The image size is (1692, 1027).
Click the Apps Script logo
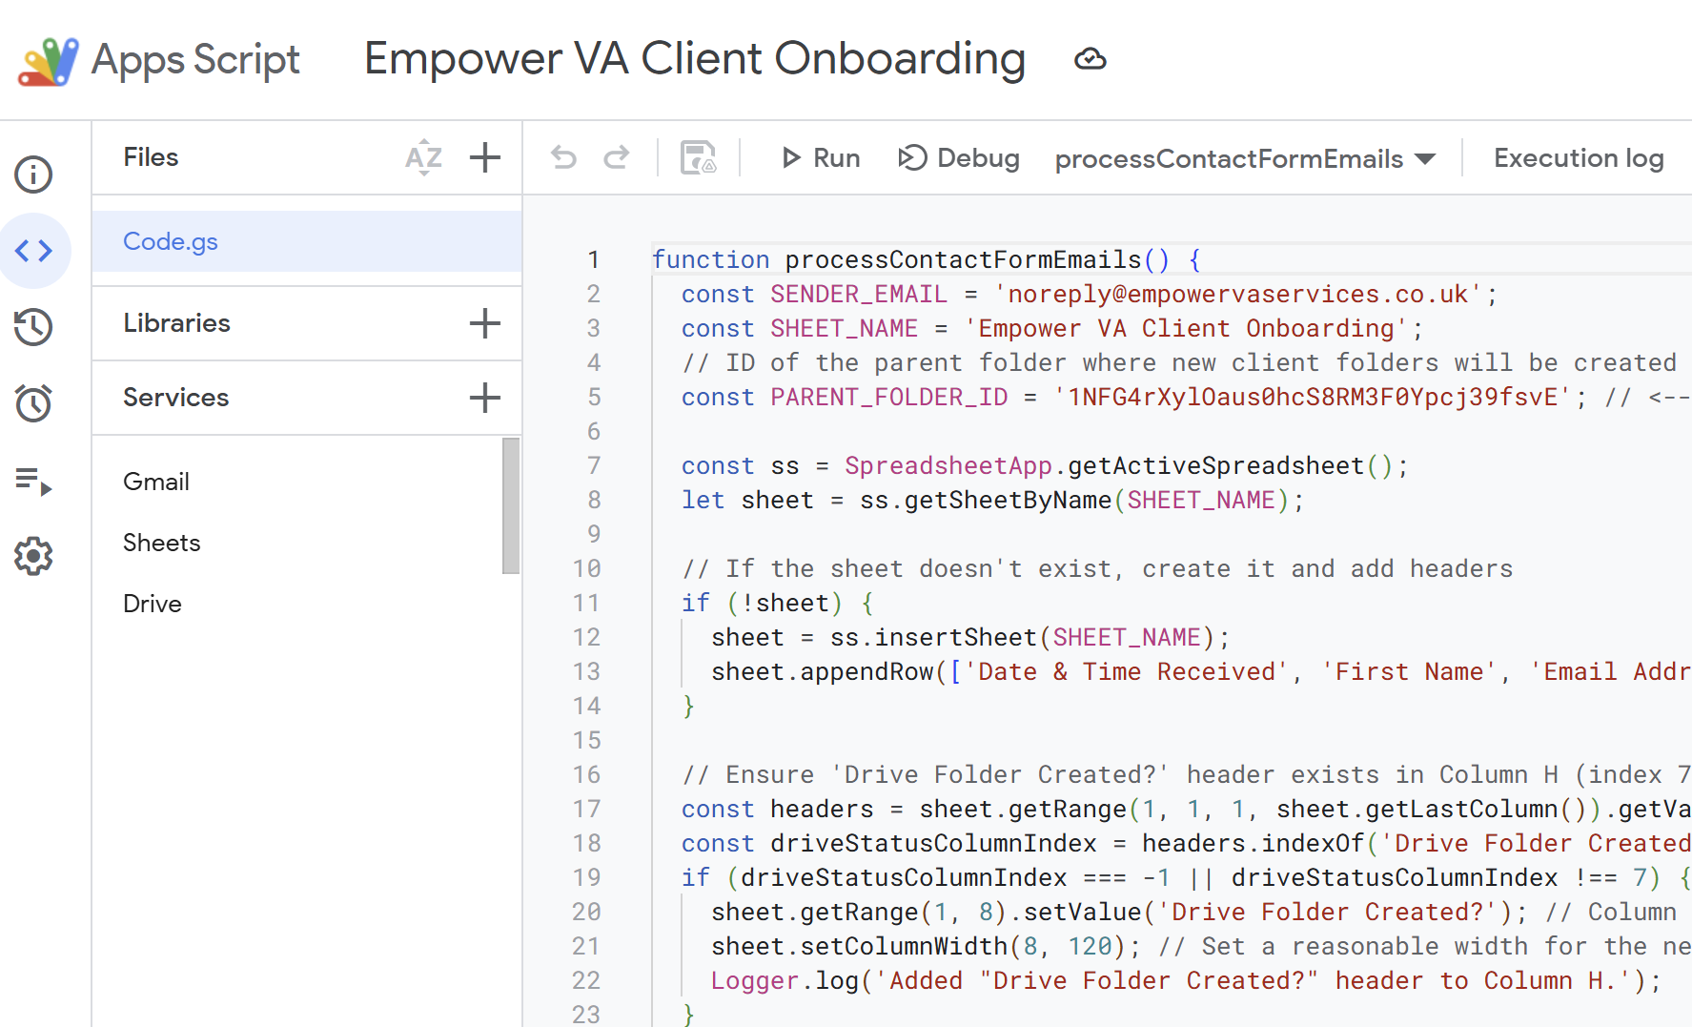(x=48, y=59)
